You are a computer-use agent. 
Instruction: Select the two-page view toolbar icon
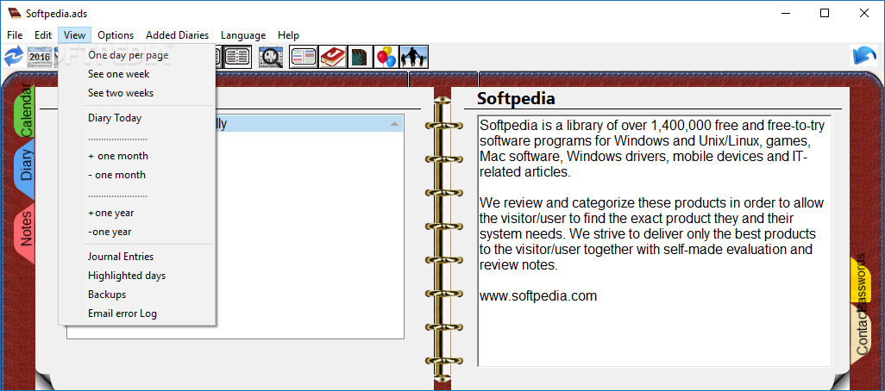(237, 57)
